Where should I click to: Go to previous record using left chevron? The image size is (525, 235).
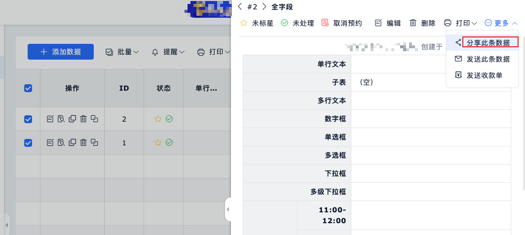coord(240,6)
